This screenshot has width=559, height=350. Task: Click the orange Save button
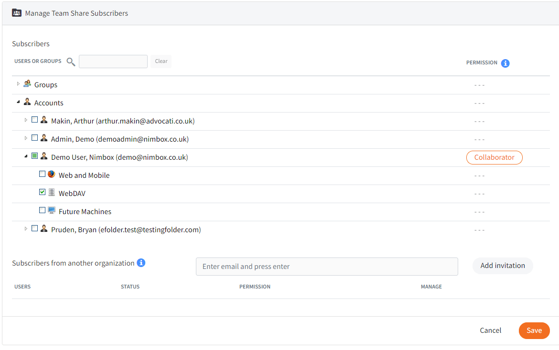point(534,330)
